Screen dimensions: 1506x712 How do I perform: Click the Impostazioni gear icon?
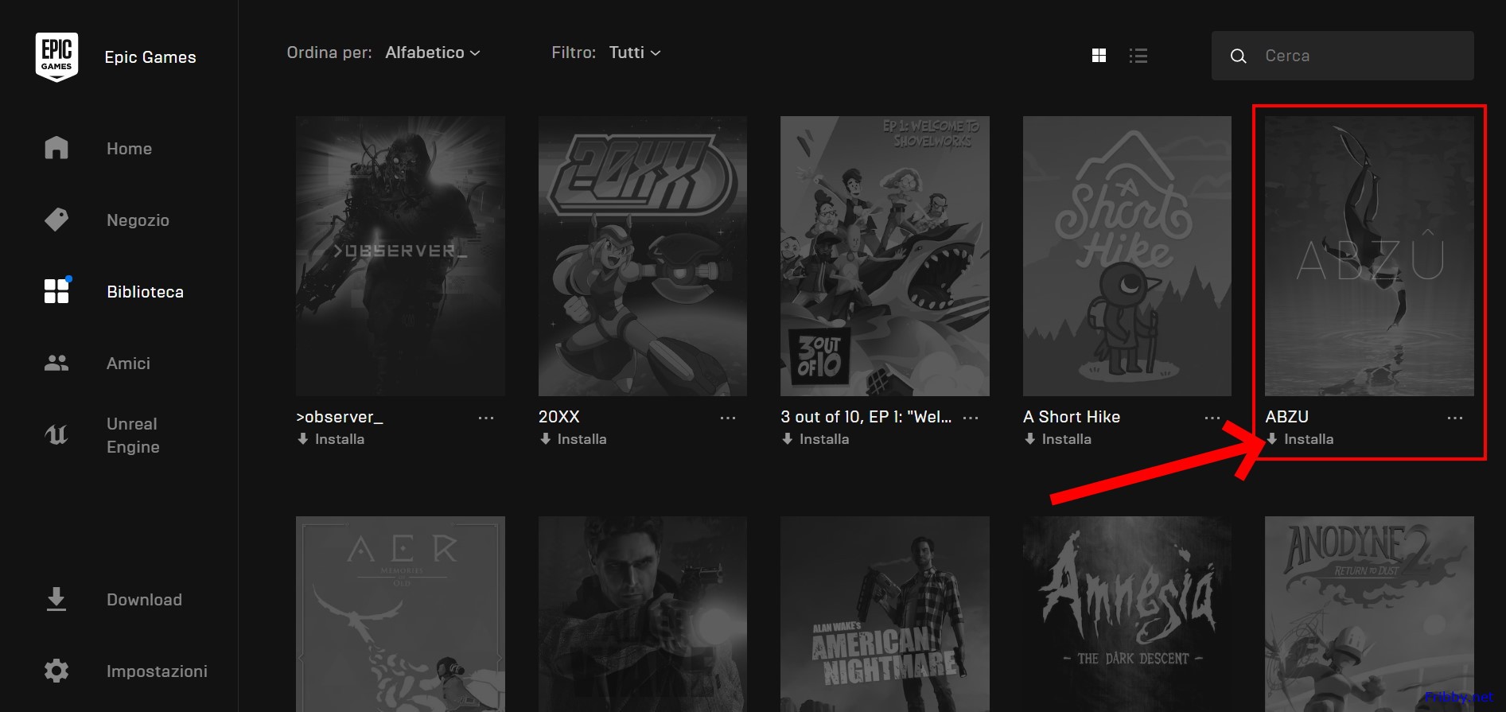coord(56,671)
